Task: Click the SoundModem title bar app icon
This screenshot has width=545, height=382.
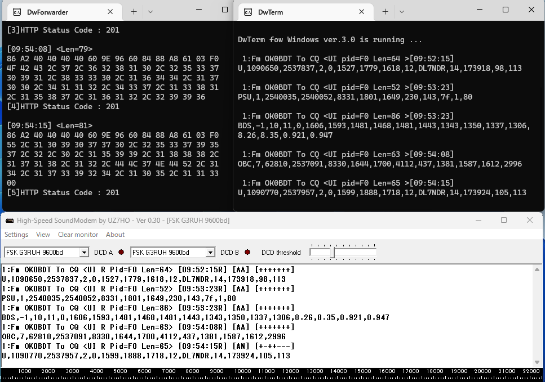Action: tap(10, 221)
